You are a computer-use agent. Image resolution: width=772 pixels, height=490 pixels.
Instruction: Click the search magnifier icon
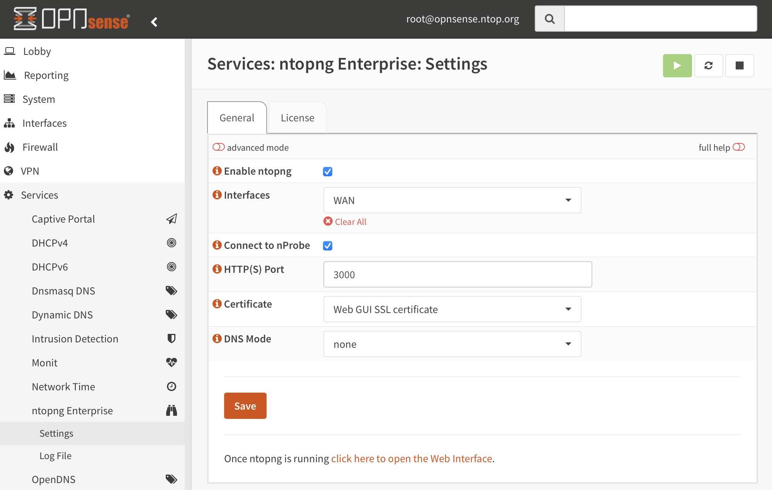click(549, 19)
